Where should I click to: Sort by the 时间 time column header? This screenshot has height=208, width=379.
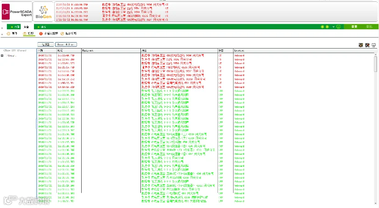69,50
